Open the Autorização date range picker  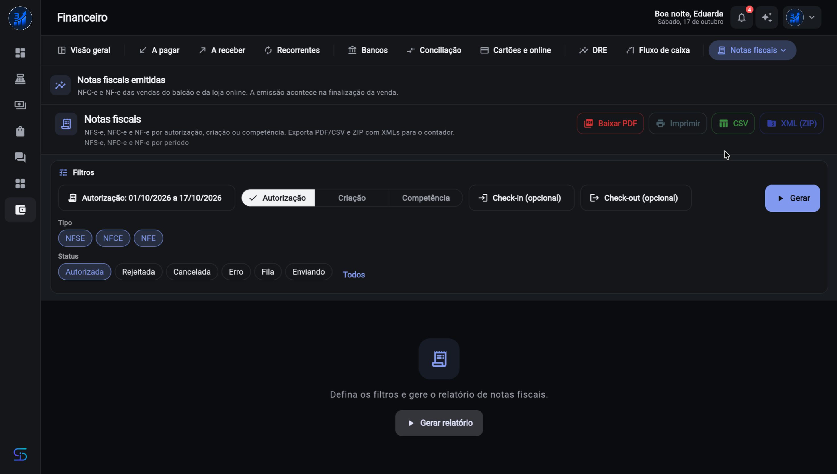pos(146,198)
